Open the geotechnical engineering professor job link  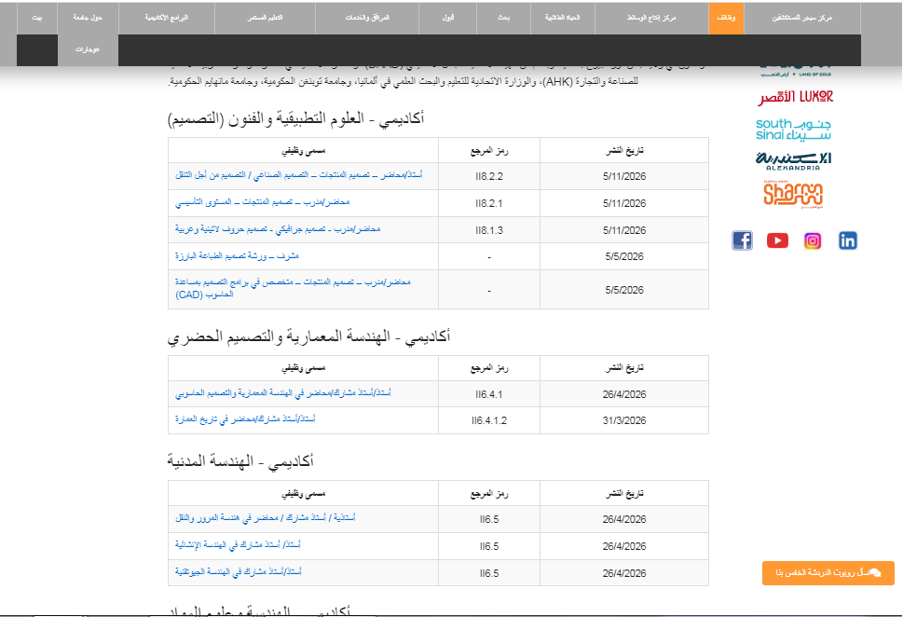click(x=239, y=571)
